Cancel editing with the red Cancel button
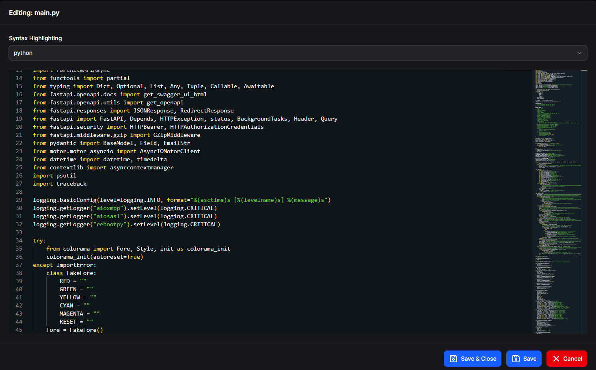Image resolution: width=596 pixels, height=370 pixels. (567, 359)
